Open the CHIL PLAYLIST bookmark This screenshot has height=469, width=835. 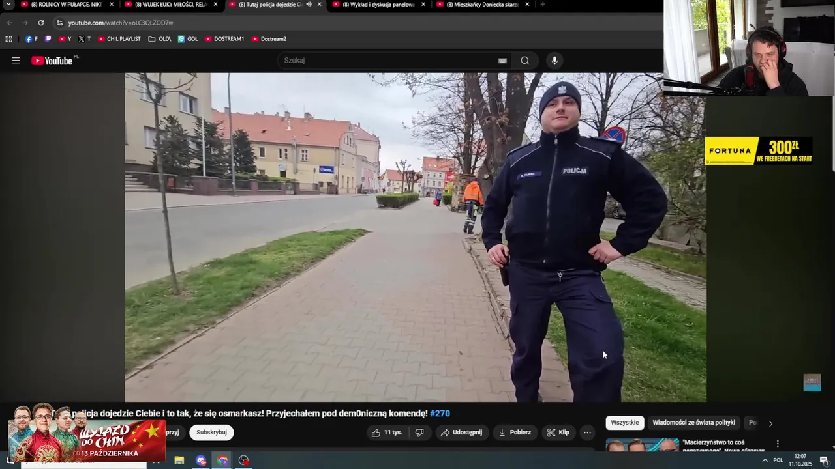[x=119, y=39]
